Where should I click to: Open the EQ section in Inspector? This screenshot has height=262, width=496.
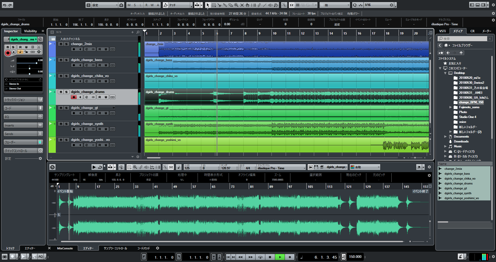click(x=23, y=117)
